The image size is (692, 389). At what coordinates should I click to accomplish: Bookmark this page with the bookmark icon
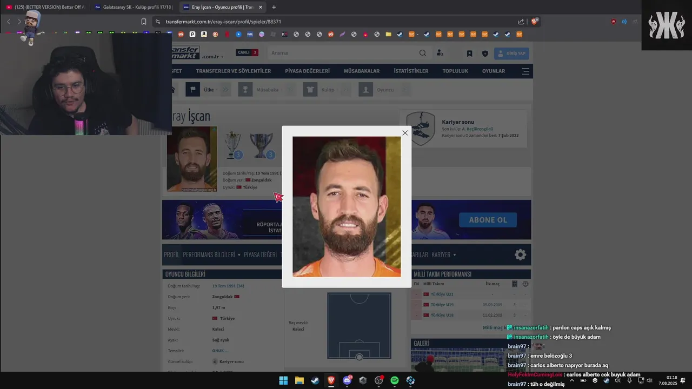144,22
